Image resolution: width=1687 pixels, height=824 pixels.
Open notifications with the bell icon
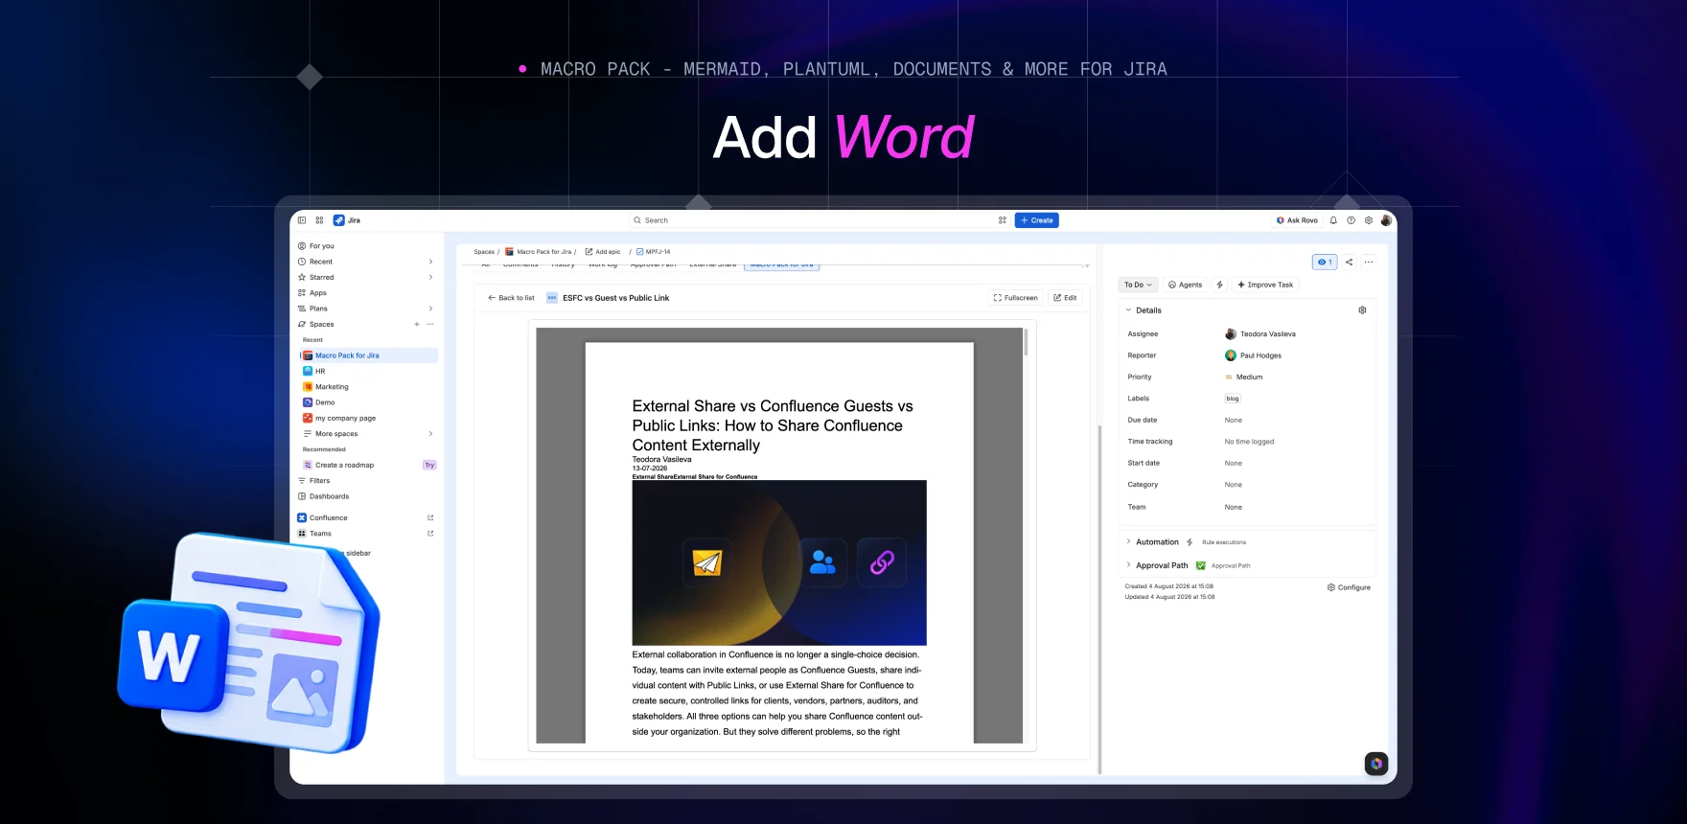pyautogui.click(x=1333, y=220)
